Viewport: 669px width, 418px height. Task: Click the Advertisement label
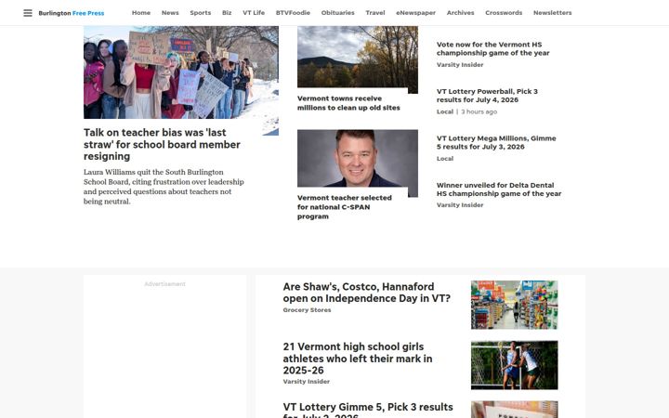coord(164,284)
